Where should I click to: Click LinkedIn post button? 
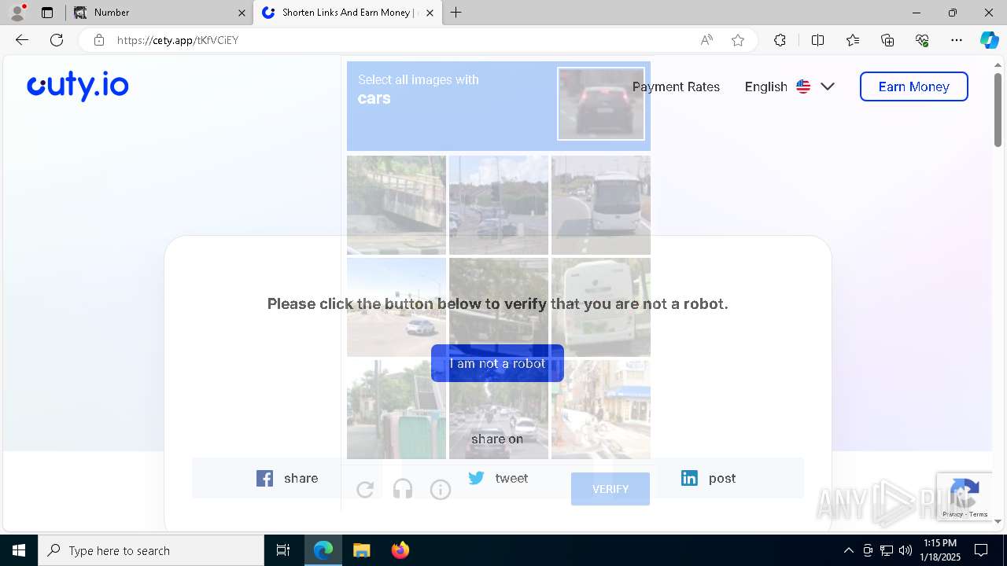(708, 478)
